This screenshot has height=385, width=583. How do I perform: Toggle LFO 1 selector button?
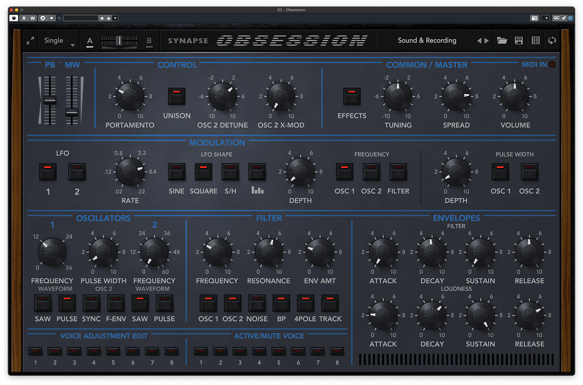click(48, 172)
